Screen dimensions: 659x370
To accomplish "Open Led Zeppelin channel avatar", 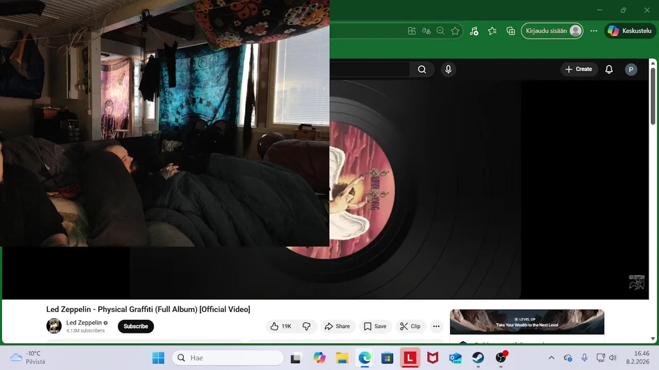I will tap(54, 326).
